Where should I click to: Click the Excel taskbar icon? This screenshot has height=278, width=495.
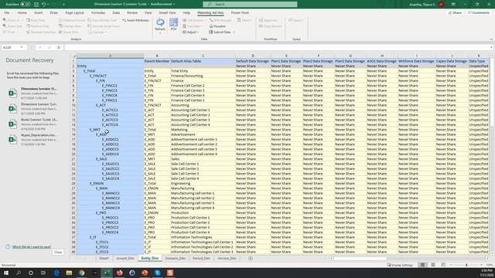107,273
